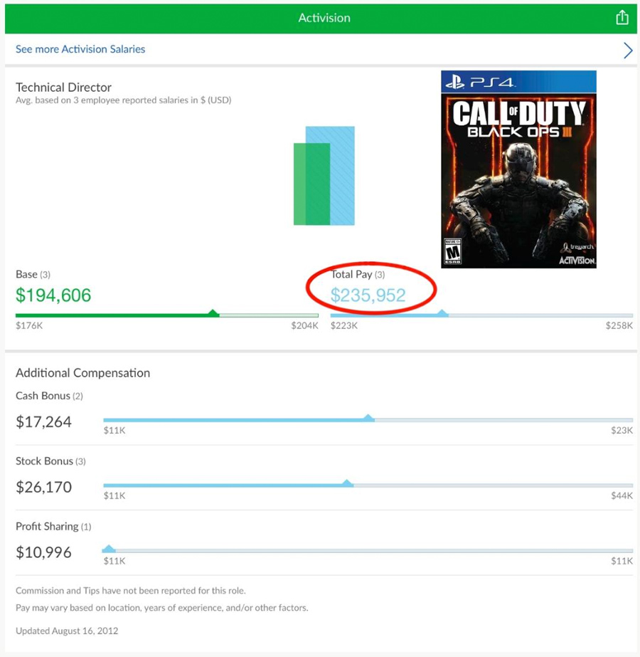Click the Base salary range slider
Viewport: 640px width, 657px height.
[167, 315]
